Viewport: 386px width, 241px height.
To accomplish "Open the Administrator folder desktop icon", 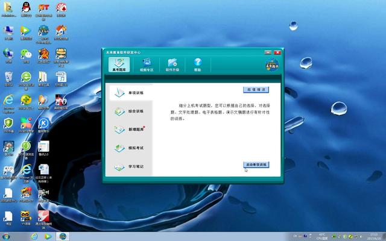I will point(8,9).
